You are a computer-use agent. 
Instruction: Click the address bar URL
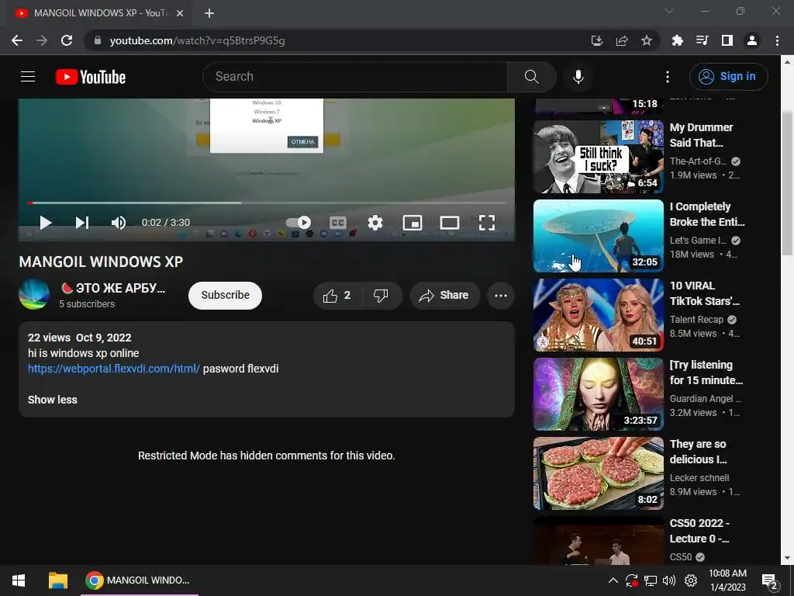[x=197, y=40]
